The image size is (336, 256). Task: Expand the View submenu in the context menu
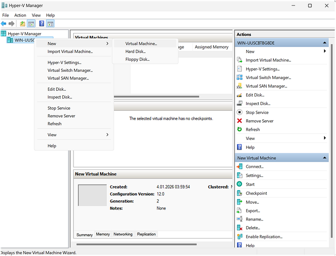[x=74, y=134]
